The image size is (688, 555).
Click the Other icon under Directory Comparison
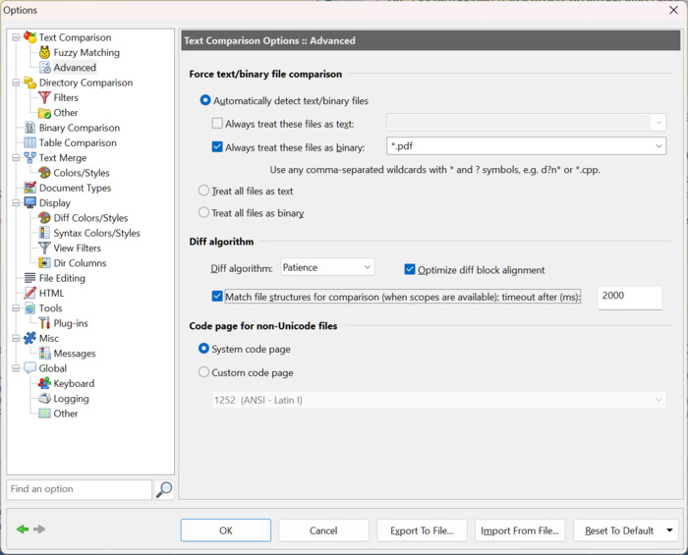tap(44, 113)
